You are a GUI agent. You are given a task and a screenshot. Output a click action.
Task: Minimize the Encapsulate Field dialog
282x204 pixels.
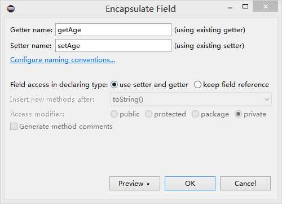(230, 7)
